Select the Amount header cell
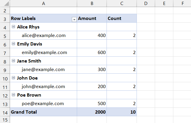191x123 pixels. click(92, 18)
